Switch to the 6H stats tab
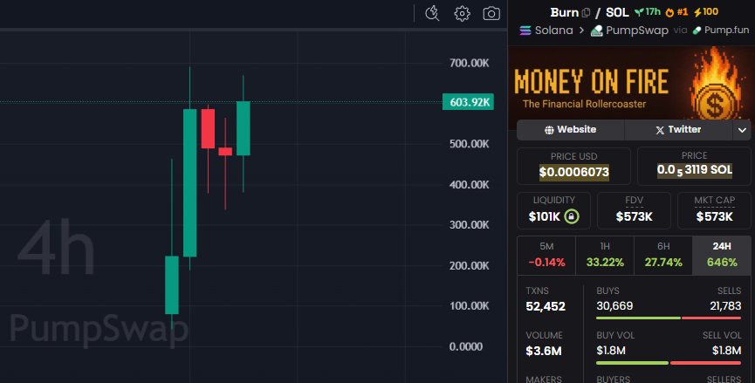Viewport: 755px width, 383px height. tap(663, 256)
